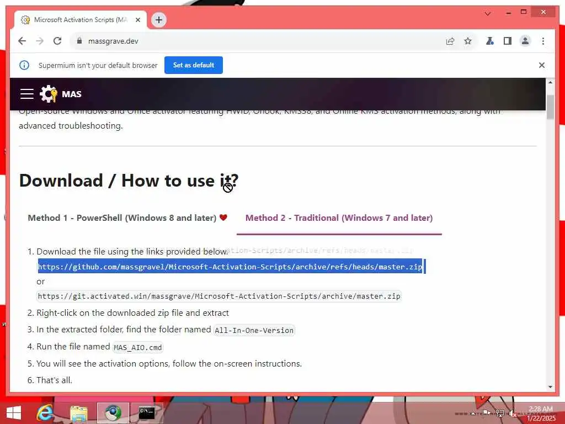Click the volume speaker tray icon
This screenshot has width=565, height=424.
(x=513, y=413)
